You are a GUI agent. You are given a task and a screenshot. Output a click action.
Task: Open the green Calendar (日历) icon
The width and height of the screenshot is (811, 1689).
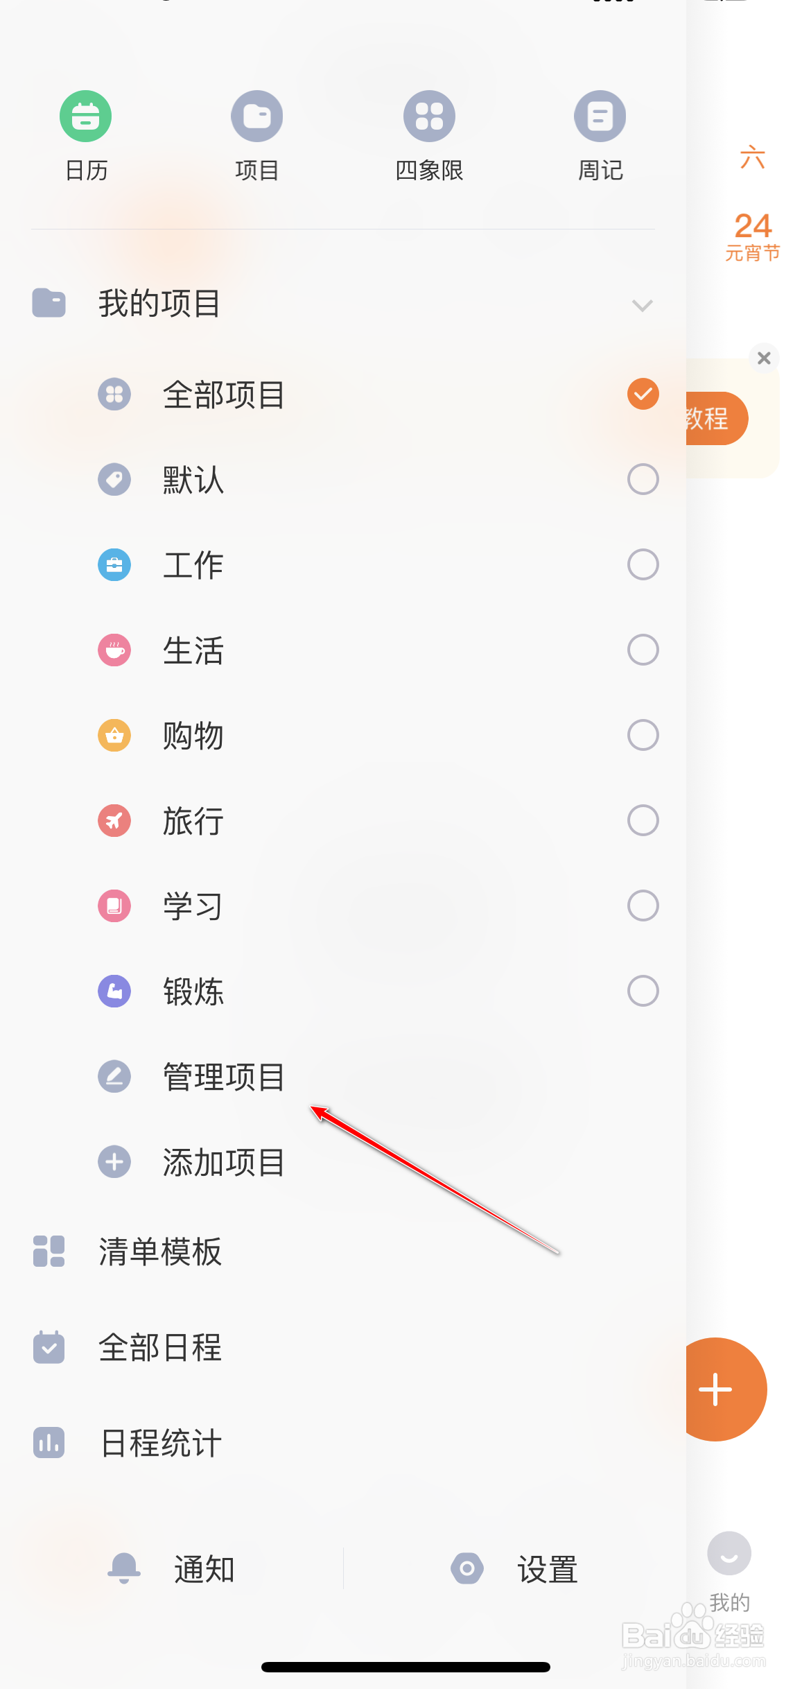(86, 116)
